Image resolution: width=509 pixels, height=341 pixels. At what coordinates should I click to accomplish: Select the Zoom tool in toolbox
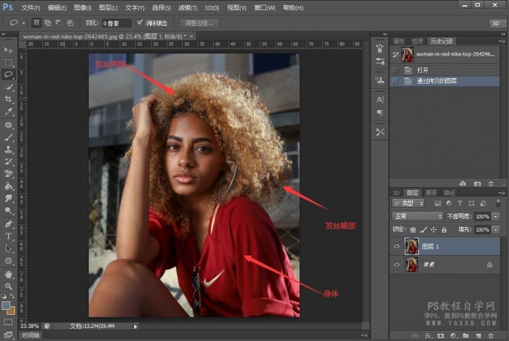tap(9, 286)
